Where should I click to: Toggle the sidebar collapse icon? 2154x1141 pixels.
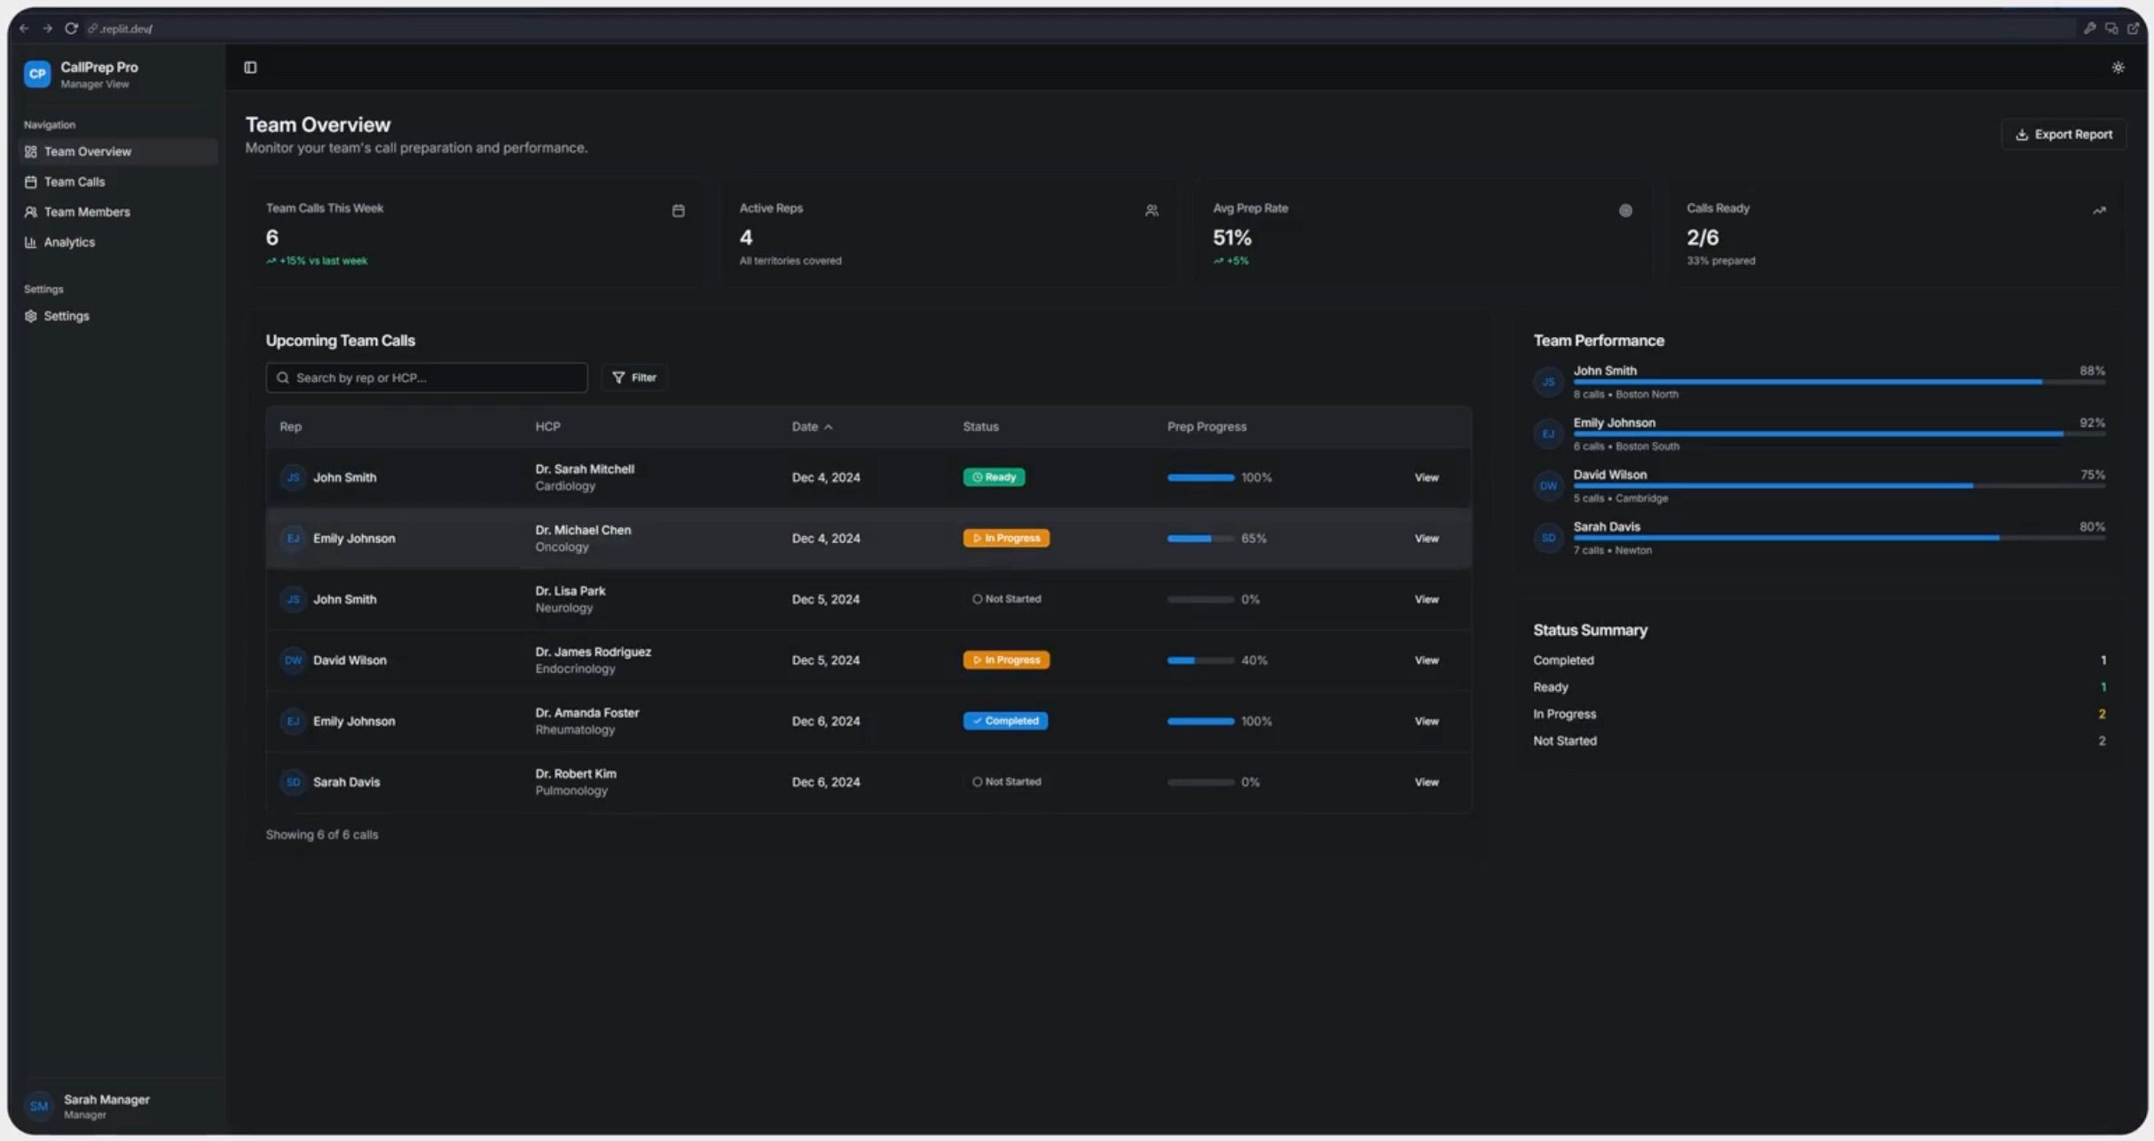click(x=250, y=67)
